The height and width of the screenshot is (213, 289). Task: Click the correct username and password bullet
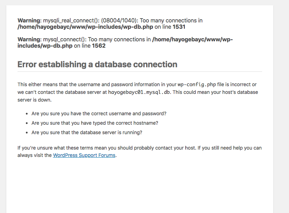[99, 114]
